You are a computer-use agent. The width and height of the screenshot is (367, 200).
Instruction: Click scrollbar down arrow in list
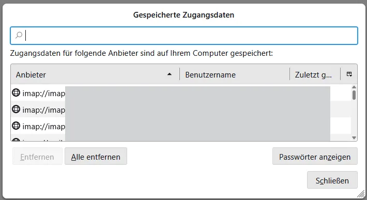click(354, 138)
